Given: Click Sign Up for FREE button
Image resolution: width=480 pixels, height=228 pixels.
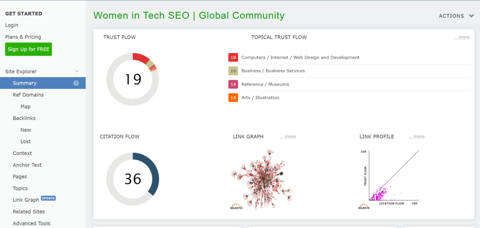Looking at the screenshot, I should click(29, 49).
